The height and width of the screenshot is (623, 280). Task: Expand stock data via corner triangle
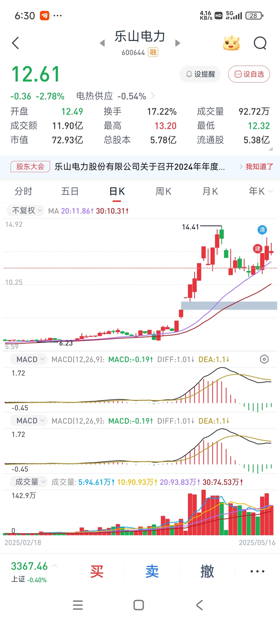click(x=271, y=149)
